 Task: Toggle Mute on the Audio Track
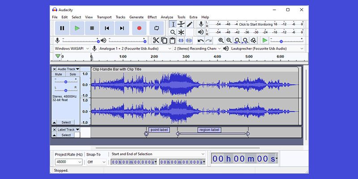click(59, 74)
